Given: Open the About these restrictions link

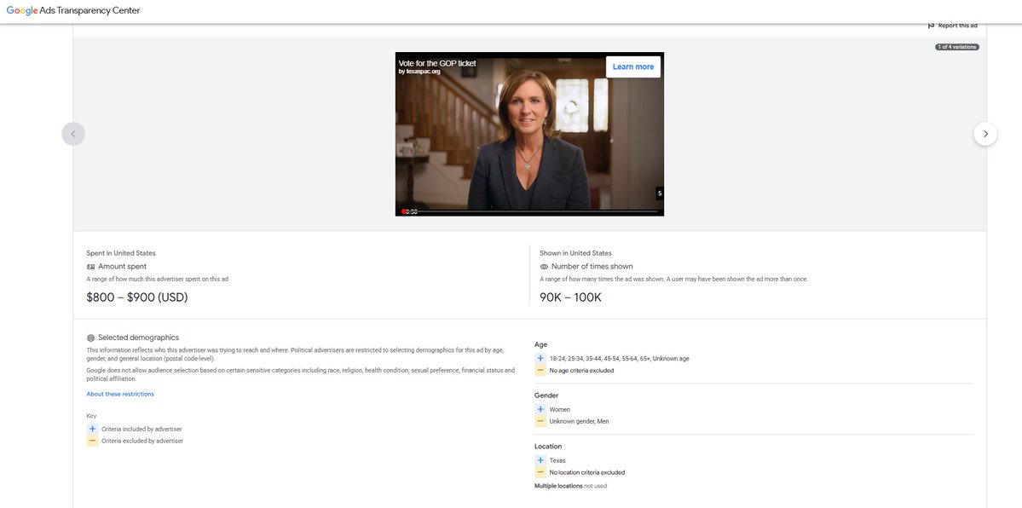Looking at the screenshot, I should pos(120,394).
